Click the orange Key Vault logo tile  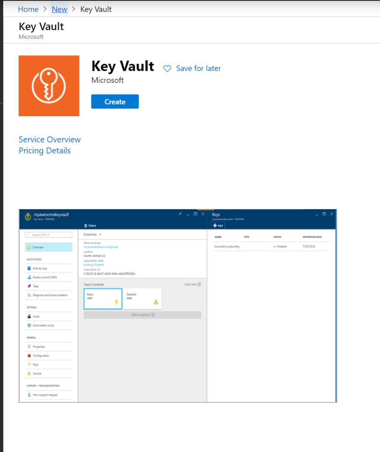pyautogui.click(x=49, y=86)
